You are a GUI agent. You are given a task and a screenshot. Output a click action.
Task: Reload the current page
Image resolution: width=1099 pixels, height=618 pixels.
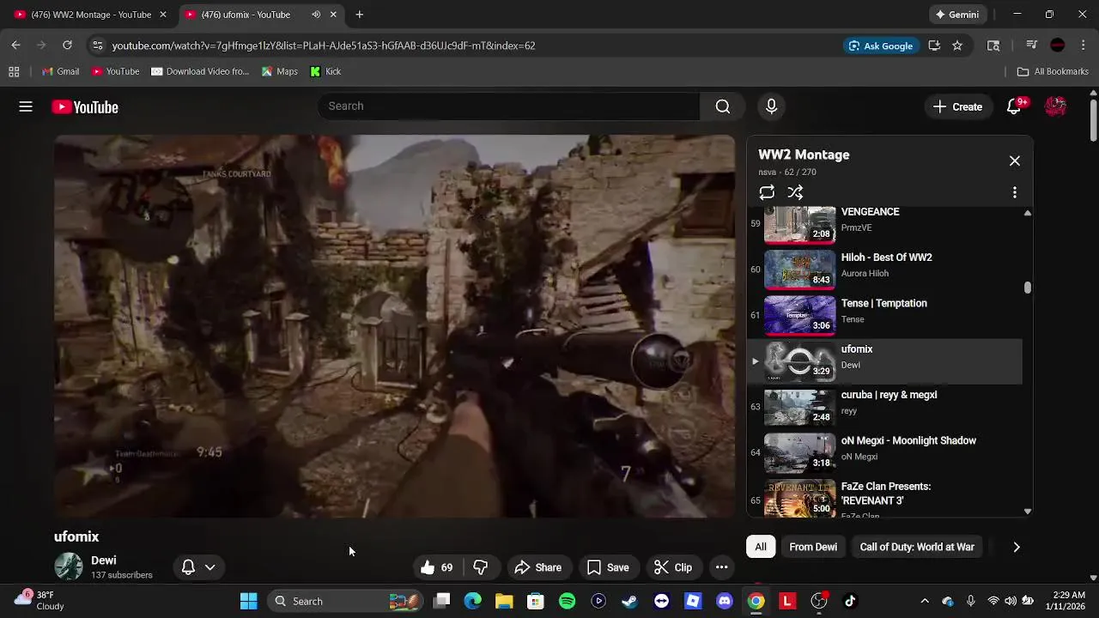coord(67,45)
